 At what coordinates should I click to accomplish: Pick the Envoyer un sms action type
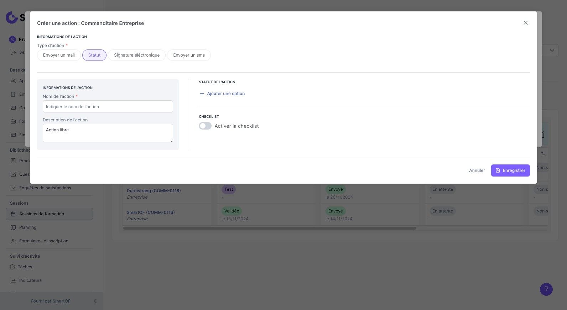189,55
